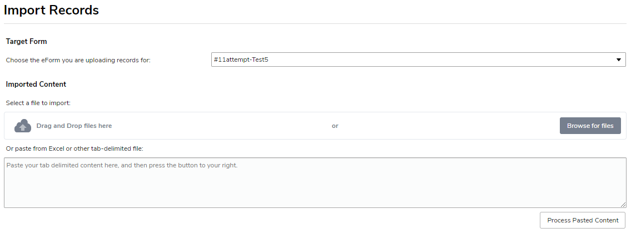Image resolution: width=631 pixels, height=233 pixels.
Task: Click Browse for files button
Action: click(590, 126)
